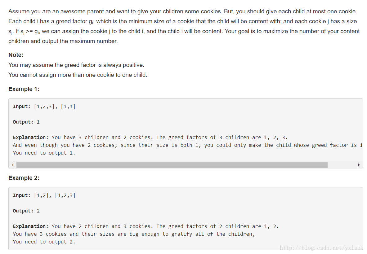The image size is (367, 254).
Task: Click the sentence about greed factor always positive
Action: pos(76,65)
